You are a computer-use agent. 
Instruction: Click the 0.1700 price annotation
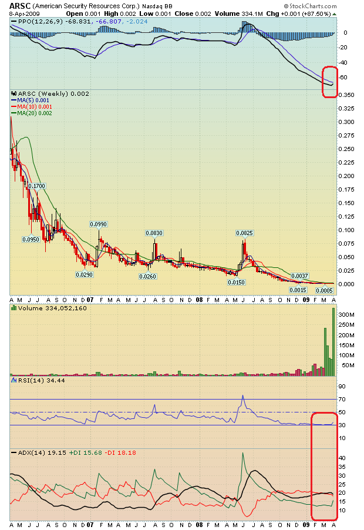coord(37,186)
